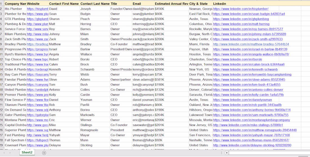Select the GTX Plumbing company cell
The width and height of the screenshot is (310, 157).
point(15,19)
